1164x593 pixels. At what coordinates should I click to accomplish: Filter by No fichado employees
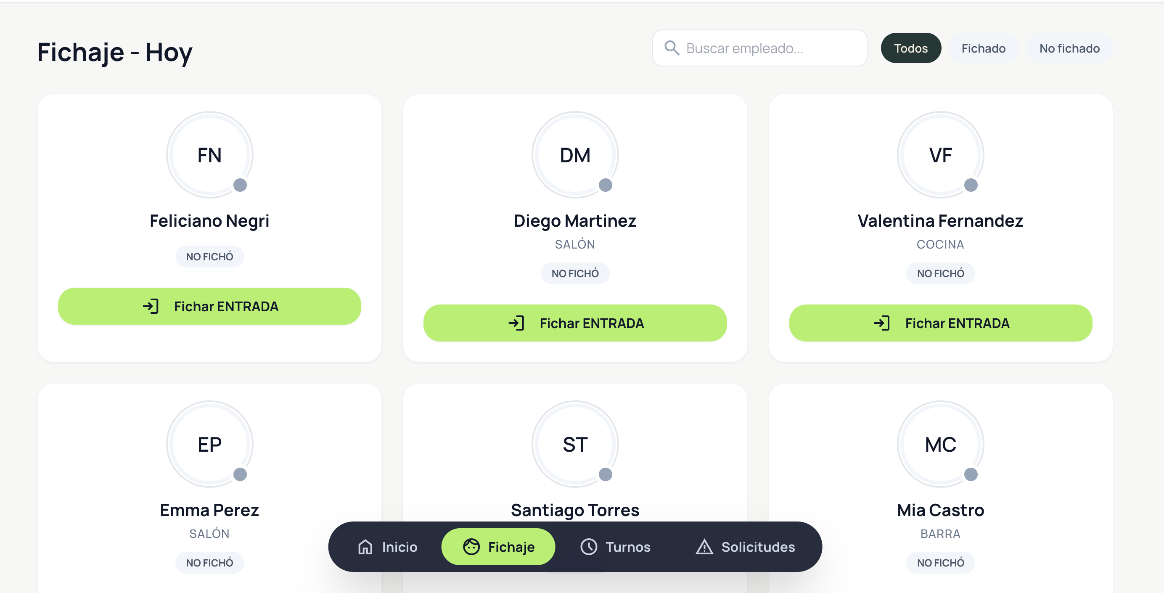point(1069,48)
